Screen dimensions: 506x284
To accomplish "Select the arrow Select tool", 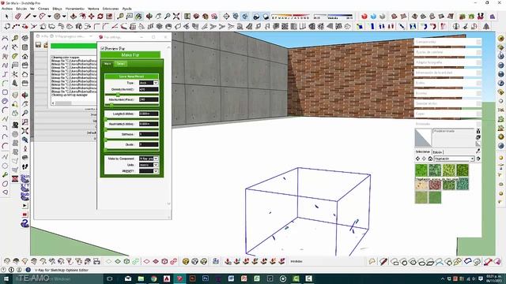I will (x=6, y=16).
